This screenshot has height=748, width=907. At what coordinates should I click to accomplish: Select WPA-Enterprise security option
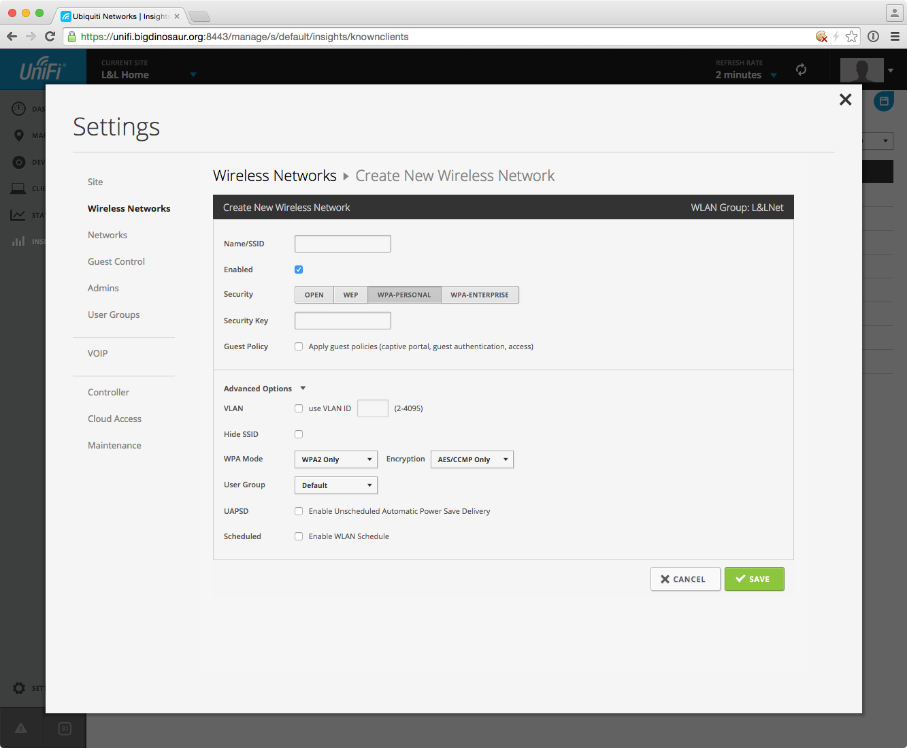(x=480, y=295)
